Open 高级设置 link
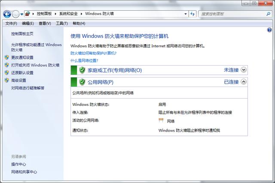The height and width of the screenshot is (183, 275). click(x=18, y=80)
